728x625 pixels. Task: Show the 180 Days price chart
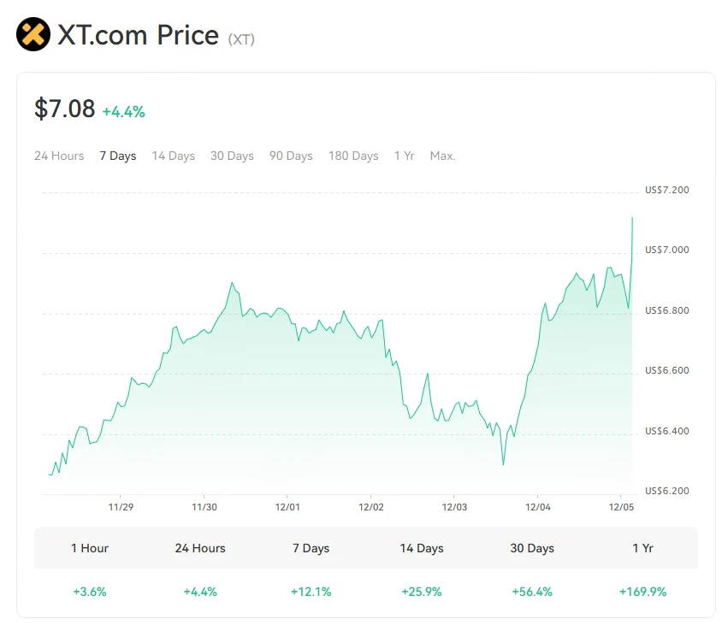[353, 156]
